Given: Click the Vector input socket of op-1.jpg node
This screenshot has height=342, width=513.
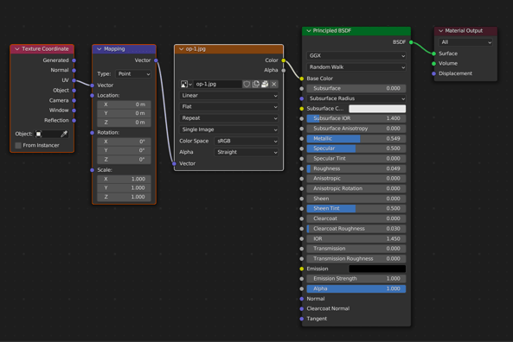Looking at the screenshot, I should point(174,163).
